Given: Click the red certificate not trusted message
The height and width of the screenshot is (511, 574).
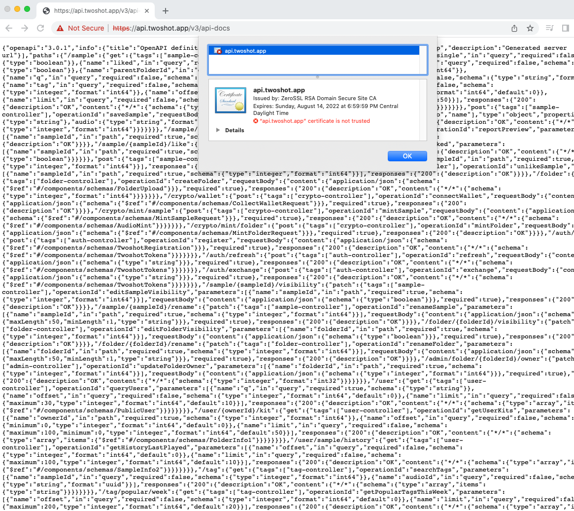Looking at the screenshot, I should coord(315,121).
